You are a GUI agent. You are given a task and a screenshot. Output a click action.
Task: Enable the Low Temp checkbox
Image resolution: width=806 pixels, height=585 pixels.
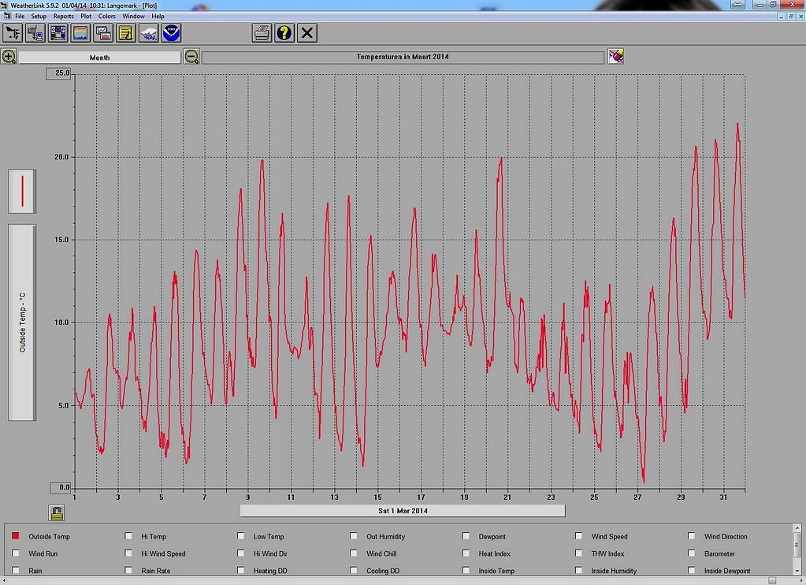click(240, 536)
